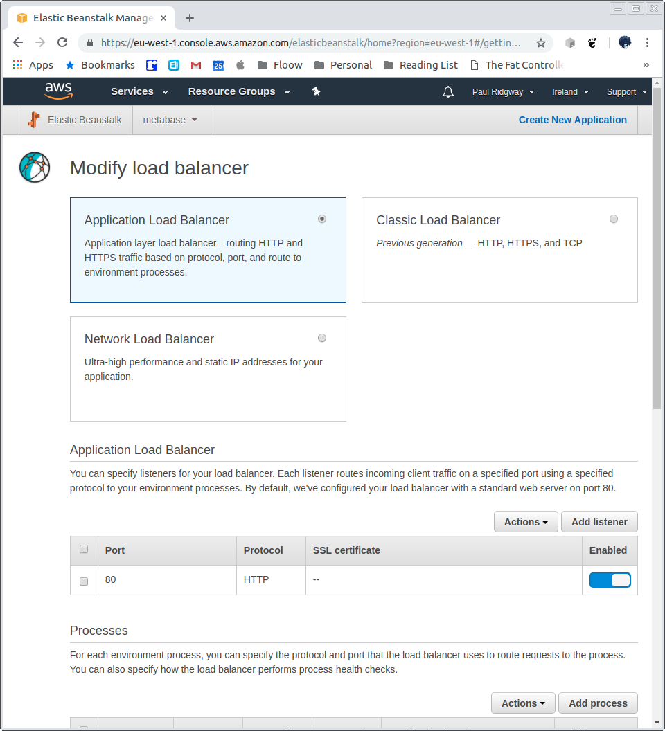Image resolution: width=665 pixels, height=731 pixels.
Task: Open the Services dropdown
Action: 139,91
